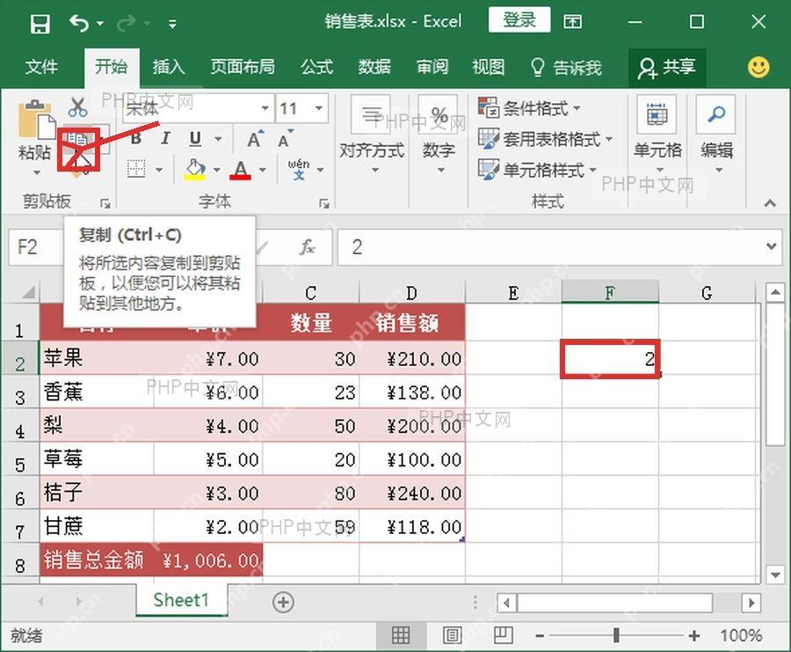Switch to Normal view icon
Screen dimensions: 791x652
click(401, 635)
